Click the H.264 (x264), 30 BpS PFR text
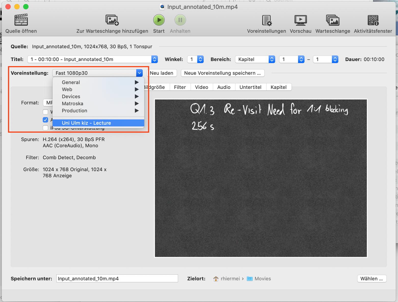The width and height of the screenshot is (398, 302). click(x=74, y=139)
